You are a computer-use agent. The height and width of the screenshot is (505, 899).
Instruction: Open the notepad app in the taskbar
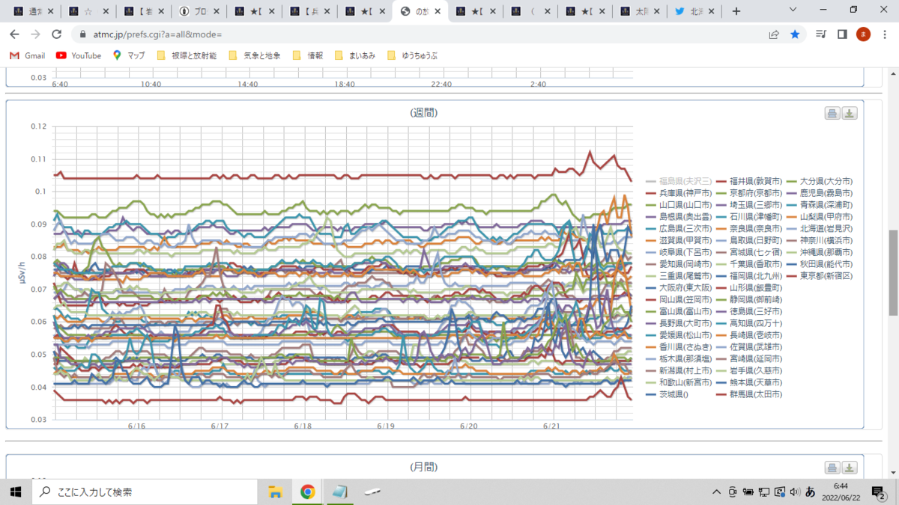coord(341,492)
